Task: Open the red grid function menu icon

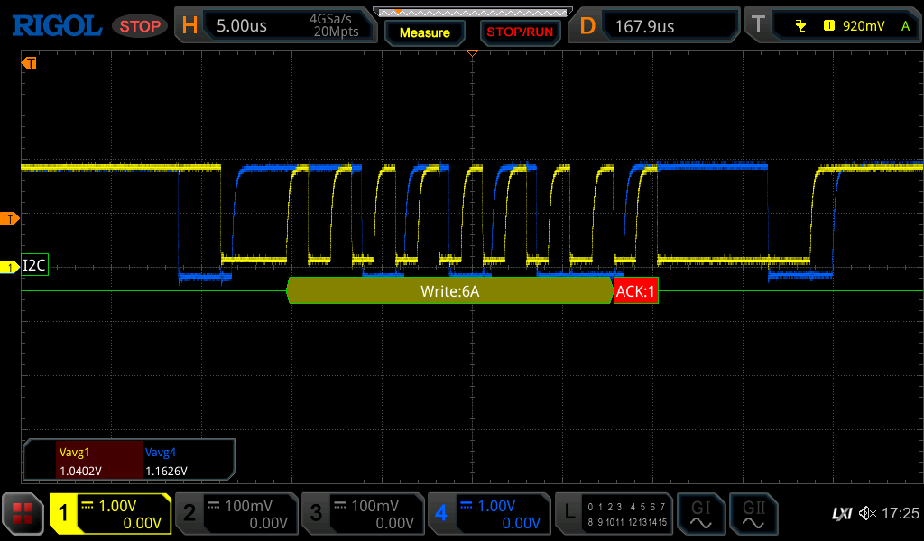Action: click(x=23, y=513)
